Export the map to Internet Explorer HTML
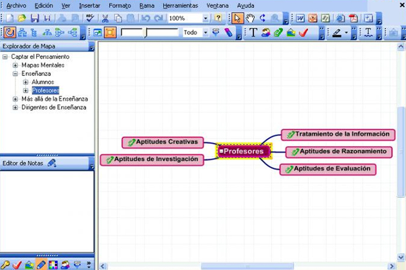Image resolution: width=406 pixels, height=270 pixels. (x=341, y=18)
